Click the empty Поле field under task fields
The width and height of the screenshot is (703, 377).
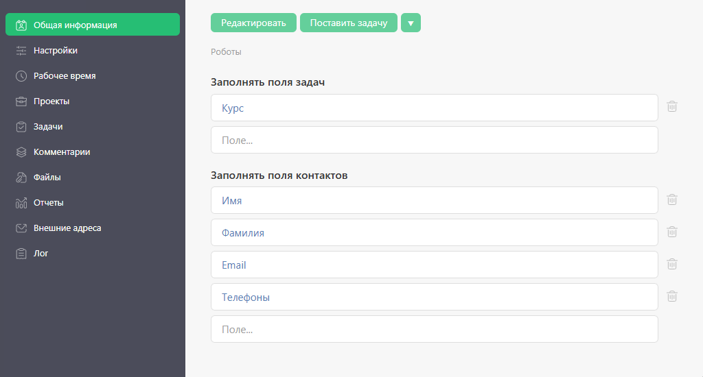pos(434,140)
